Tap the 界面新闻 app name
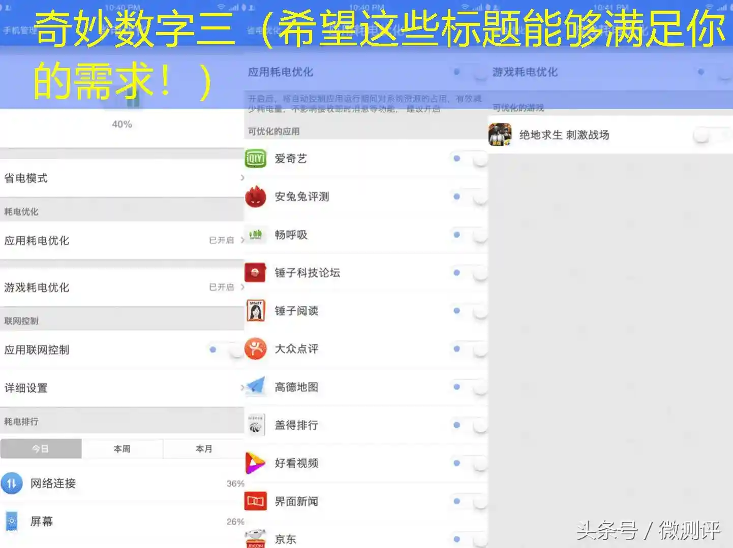 coord(297,501)
